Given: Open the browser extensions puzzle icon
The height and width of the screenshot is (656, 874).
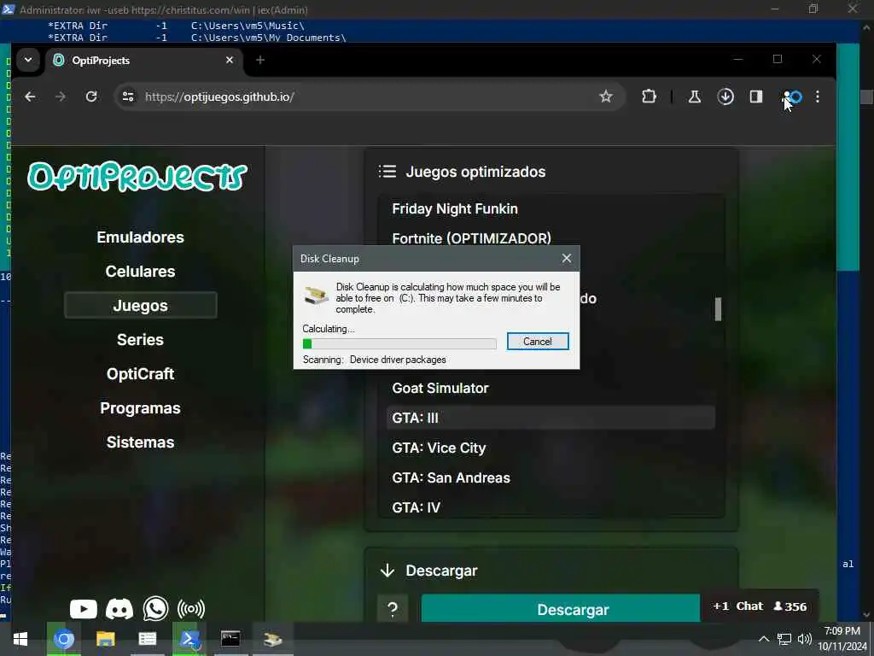Looking at the screenshot, I should (649, 97).
